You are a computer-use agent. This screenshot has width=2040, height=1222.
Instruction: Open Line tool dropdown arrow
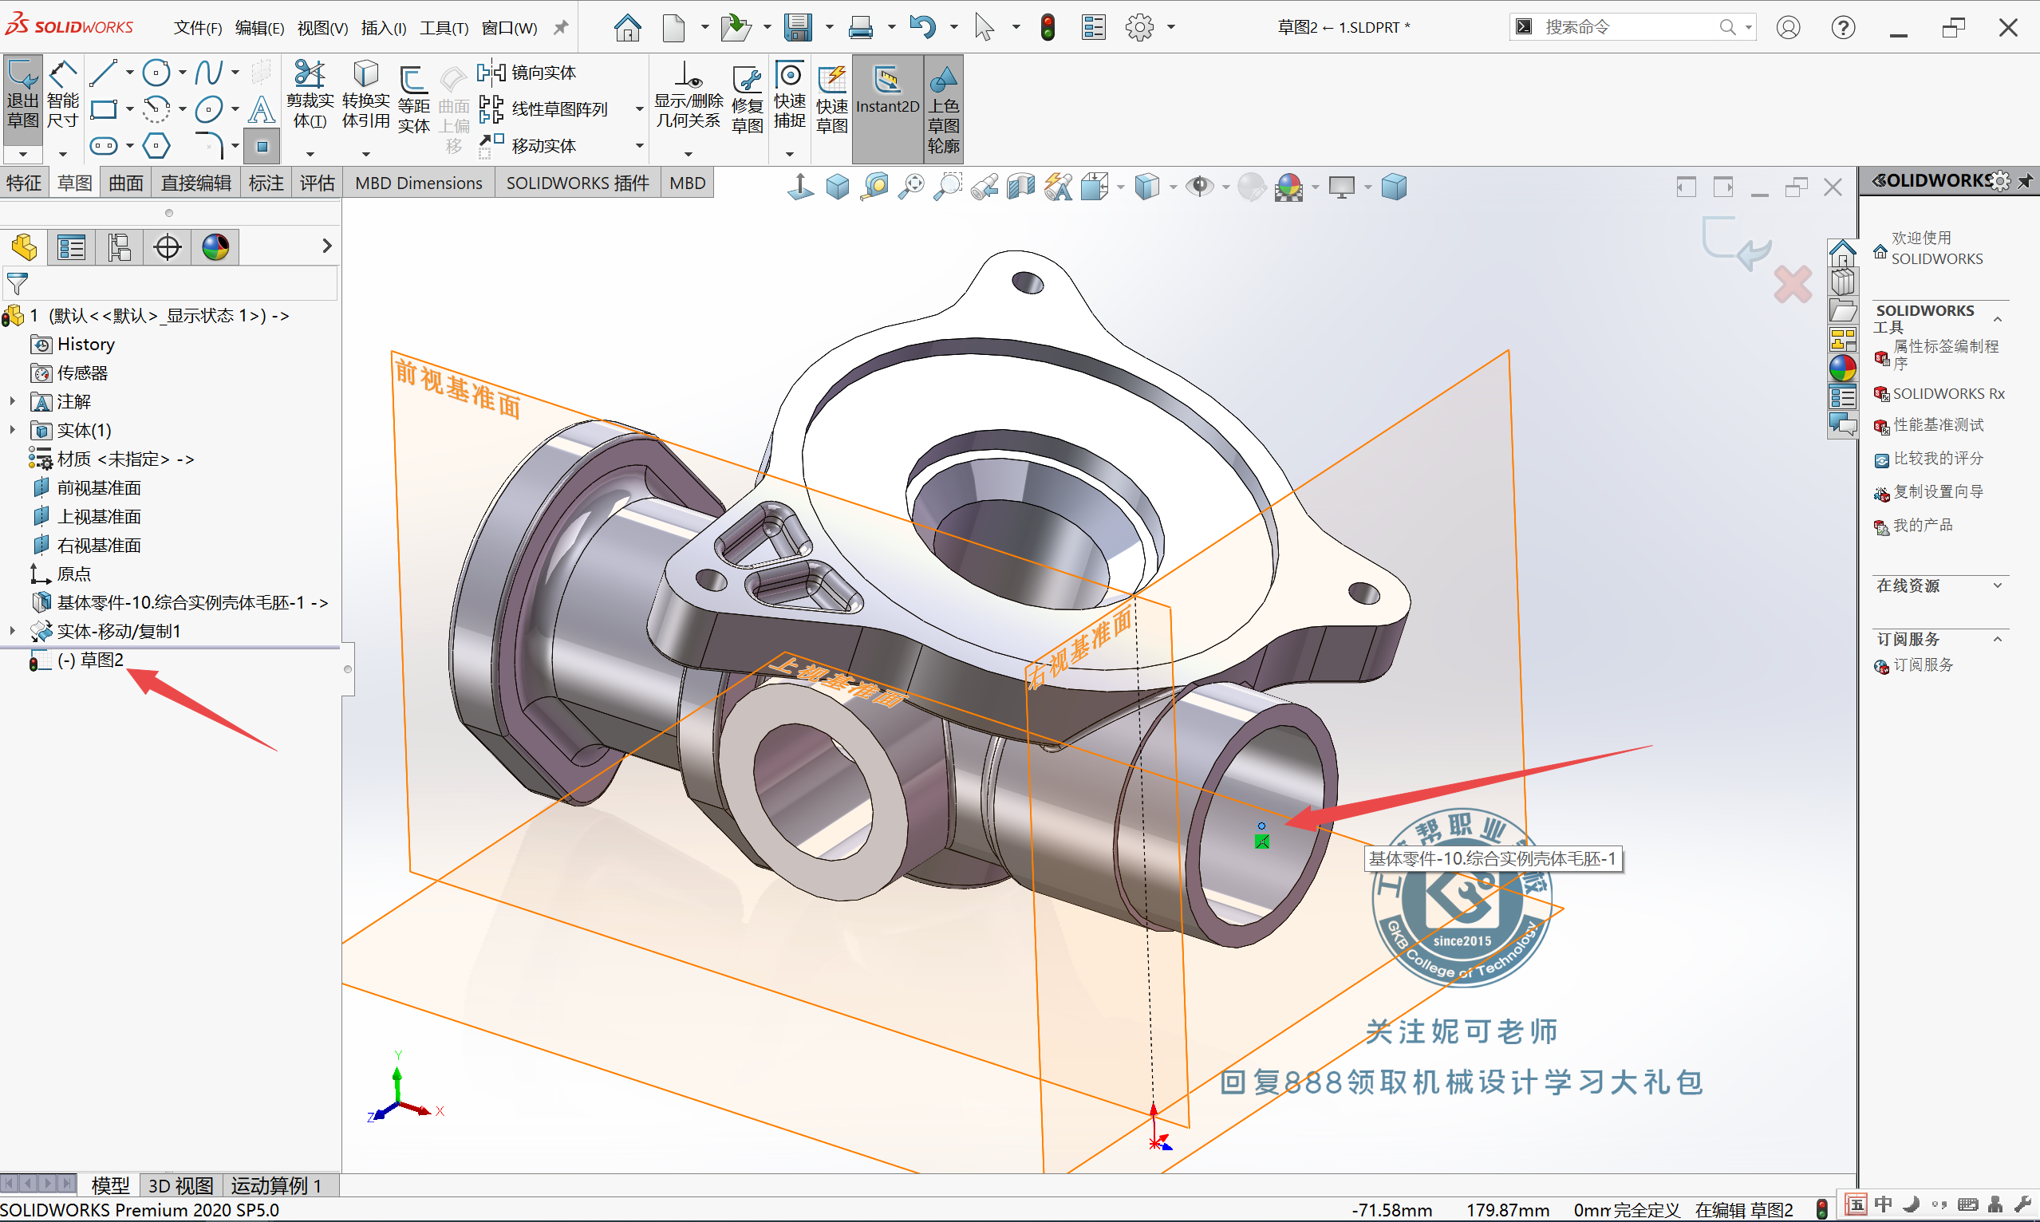[129, 73]
